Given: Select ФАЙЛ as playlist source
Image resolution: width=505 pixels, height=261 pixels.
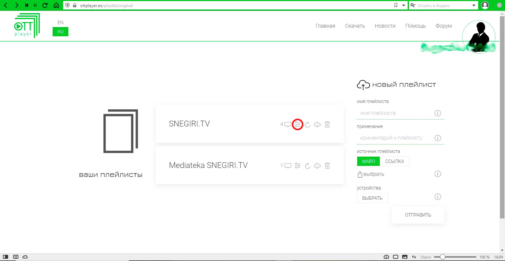Looking at the screenshot, I should click(368, 161).
